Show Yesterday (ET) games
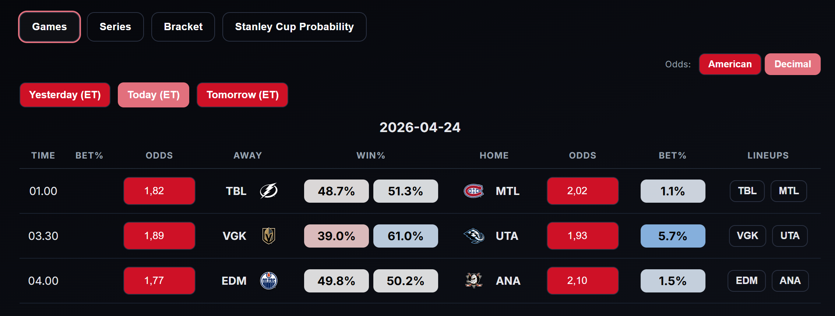 pyautogui.click(x=65, y=95)
